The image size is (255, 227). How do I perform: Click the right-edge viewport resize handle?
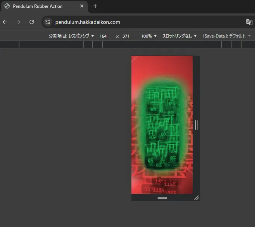coord(196,125)
